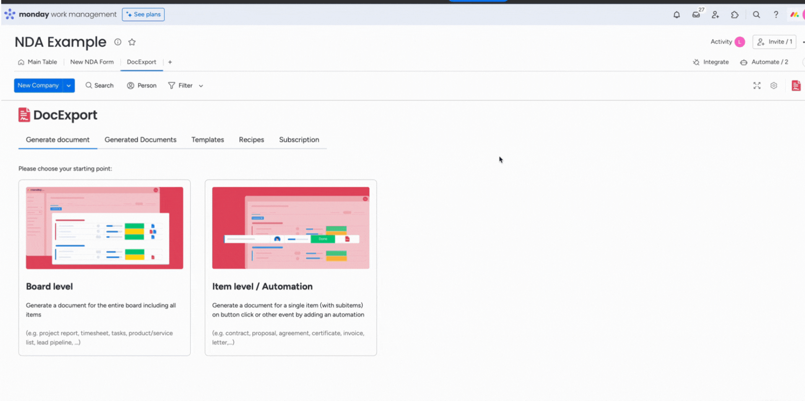Go to the Subscription tab
805x401 pixels.
pos(299,140)
